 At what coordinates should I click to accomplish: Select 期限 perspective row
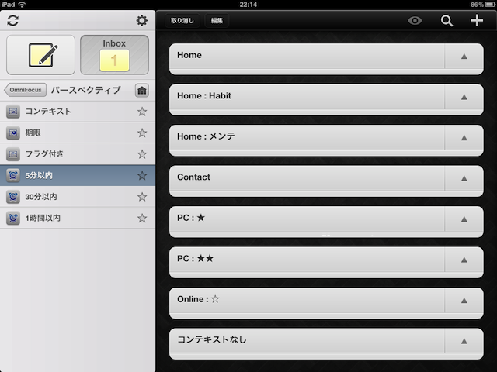pyautogui.click(x=78, y=133)
